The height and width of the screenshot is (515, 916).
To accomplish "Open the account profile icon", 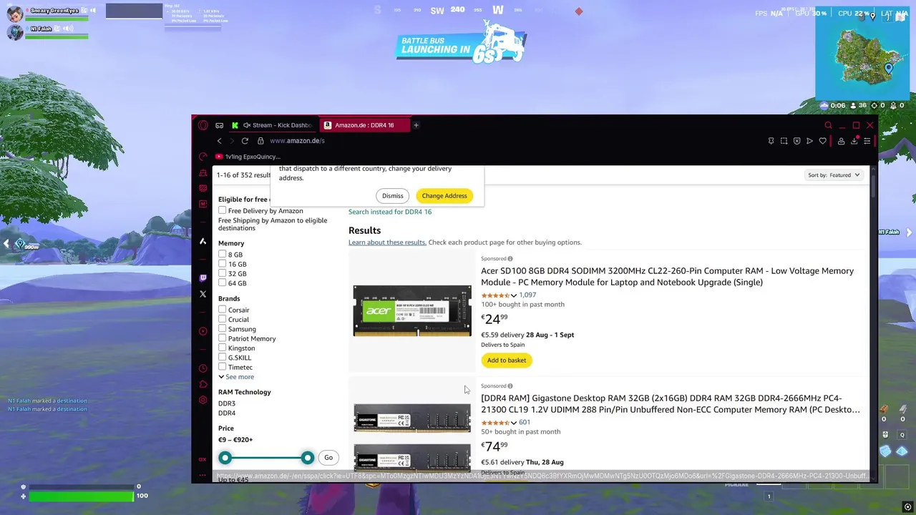I will click(841, 141).
